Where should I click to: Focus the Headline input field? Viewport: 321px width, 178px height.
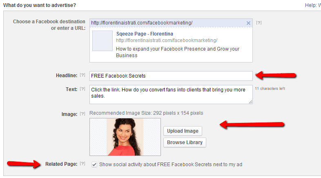click(x=171, y=76)
